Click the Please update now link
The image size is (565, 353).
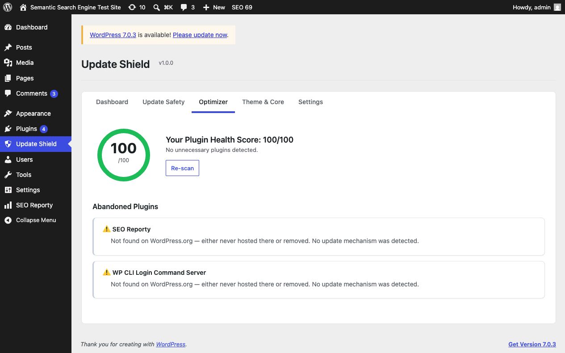pyautogui.click(x=200, y=35)
